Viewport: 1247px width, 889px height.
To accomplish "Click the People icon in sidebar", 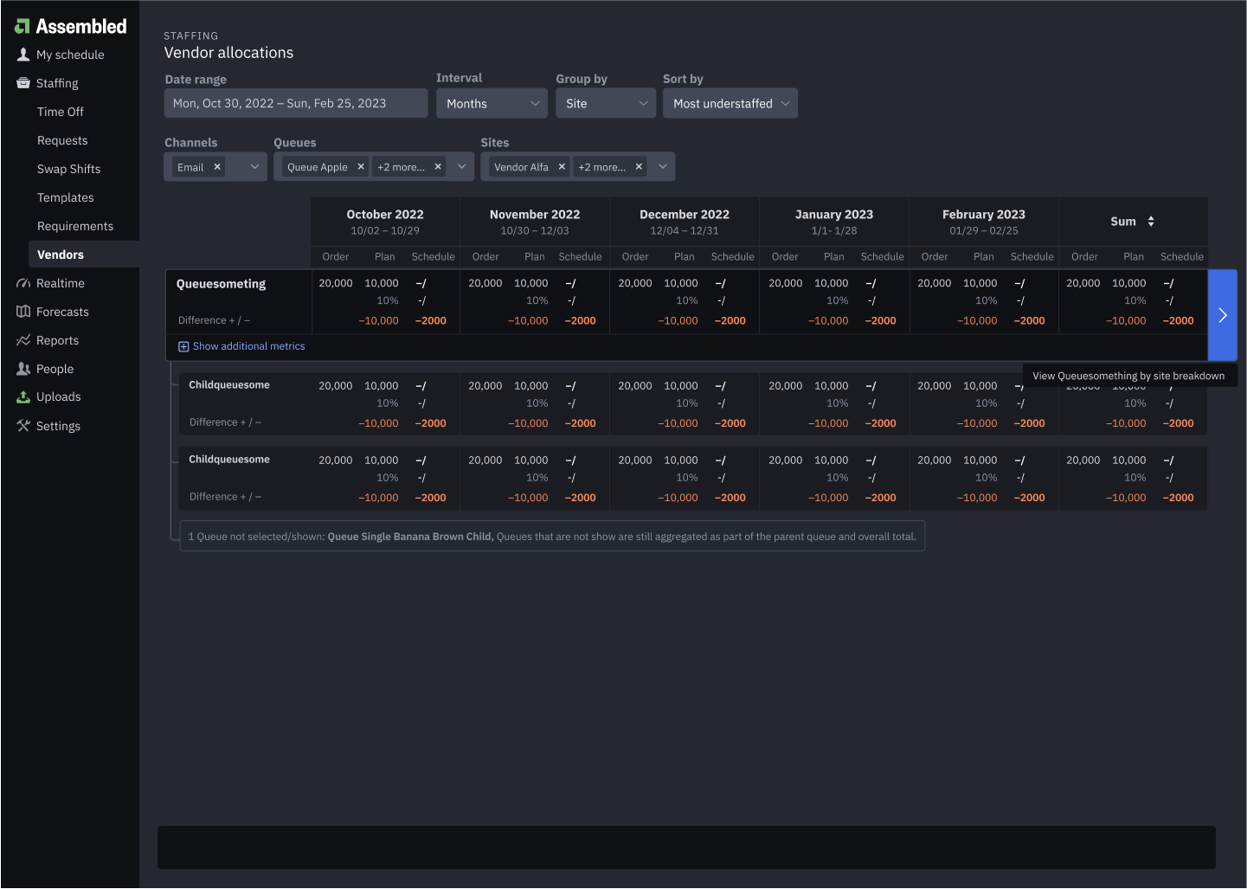I will click(x=23, y=369).
